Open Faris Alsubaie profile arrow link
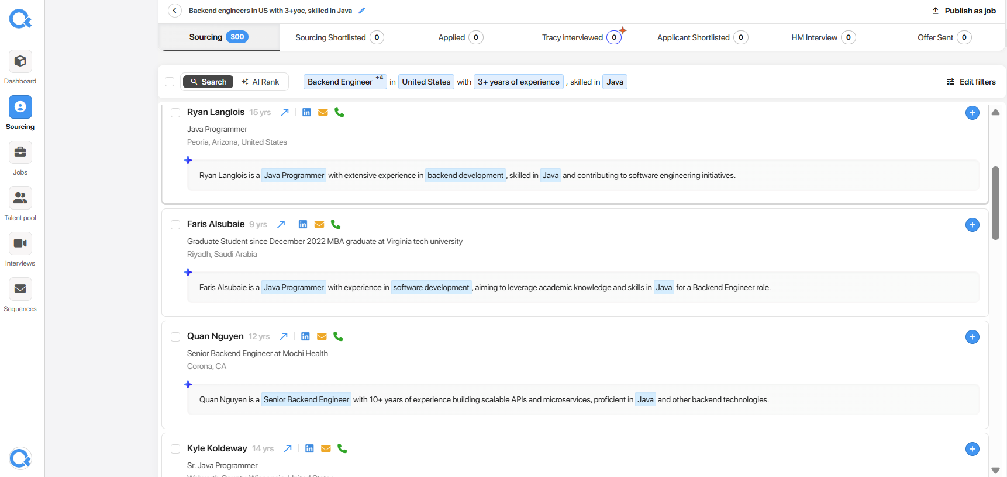This screenshot has height=477, width=1007. (x=281, y=224)
